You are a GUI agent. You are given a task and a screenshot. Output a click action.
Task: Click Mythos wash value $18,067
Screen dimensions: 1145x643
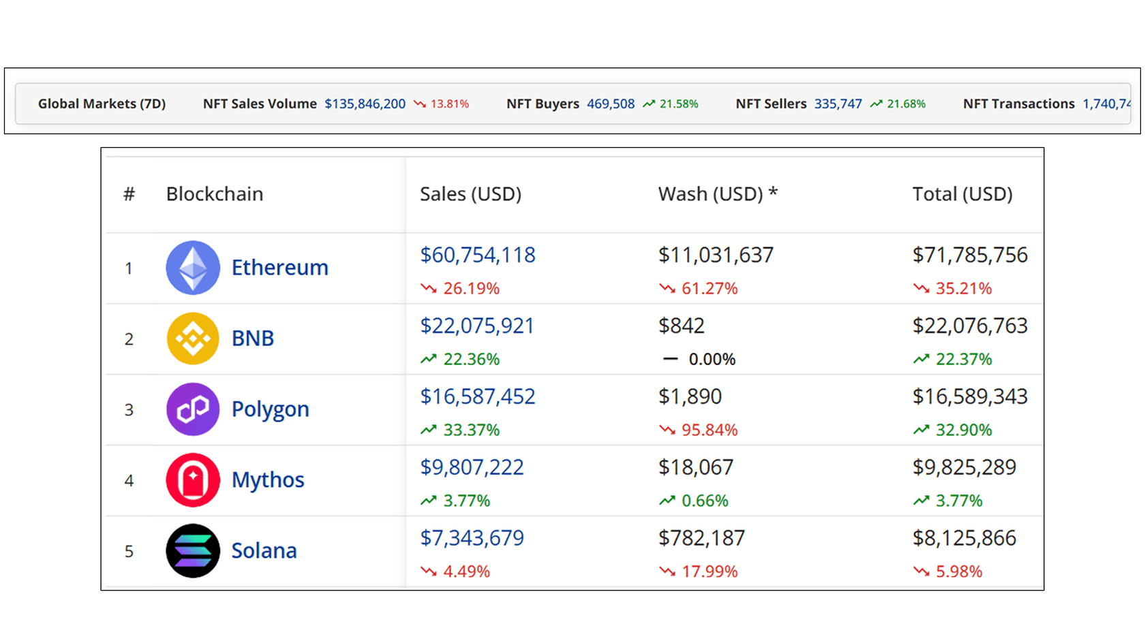click(x=696, y=468)
